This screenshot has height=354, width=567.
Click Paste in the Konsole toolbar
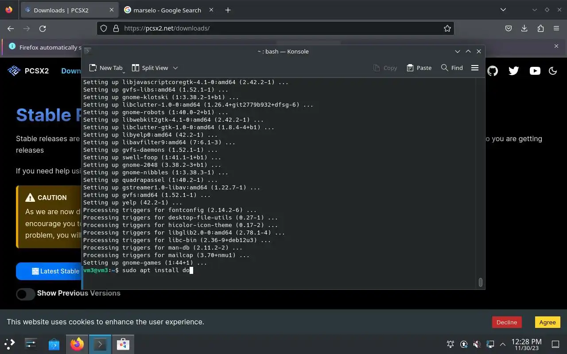[419, 68]
